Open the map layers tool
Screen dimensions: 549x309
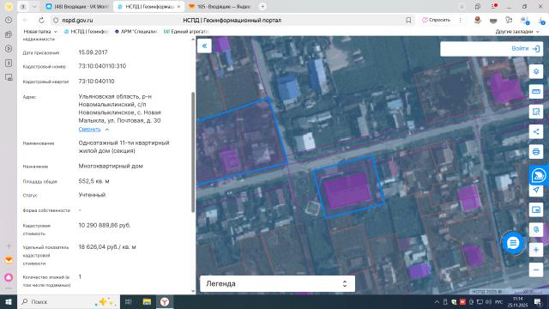tap(536, 71)
